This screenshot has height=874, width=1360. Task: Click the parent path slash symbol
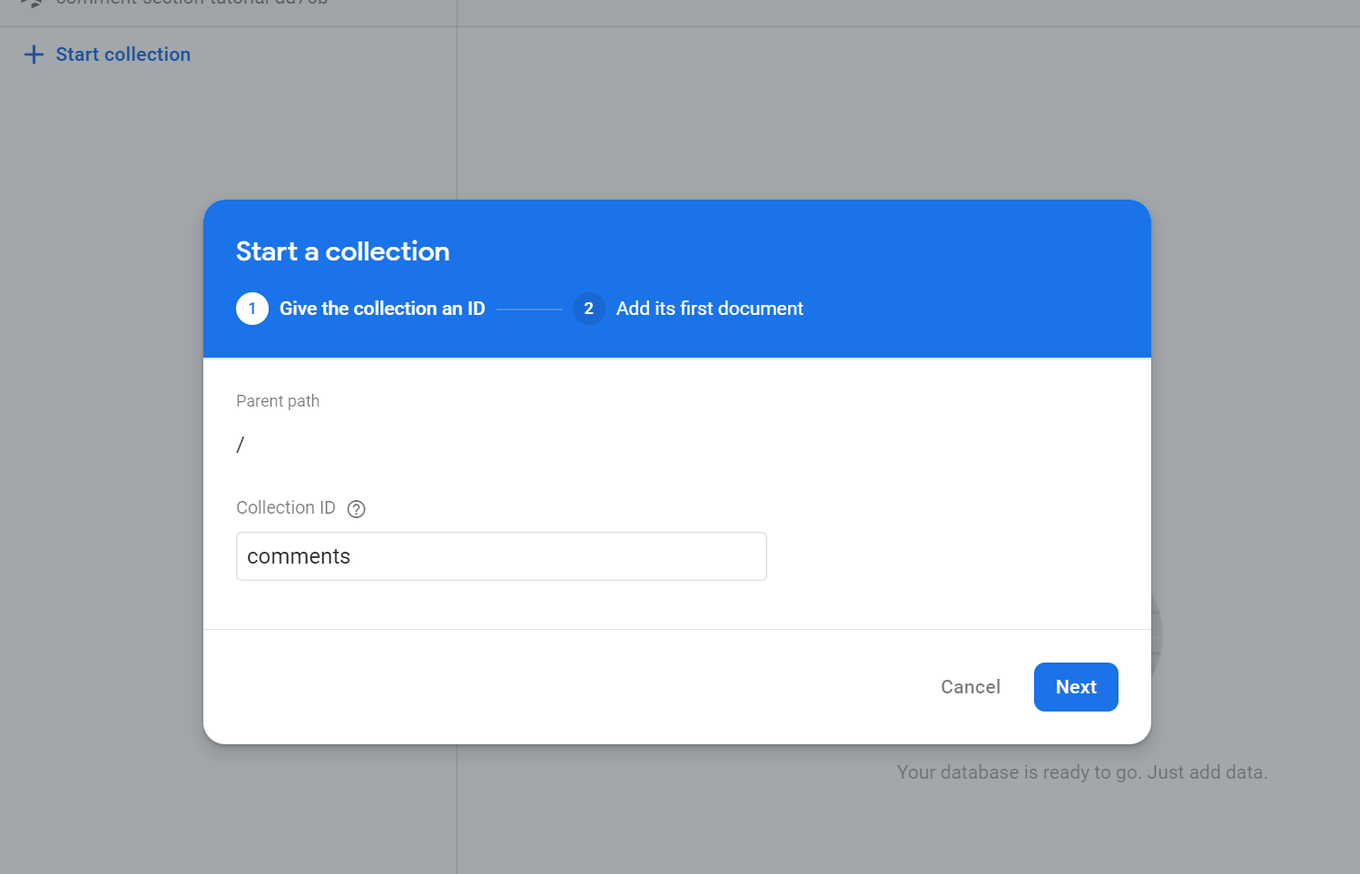(x=241, y=444)
